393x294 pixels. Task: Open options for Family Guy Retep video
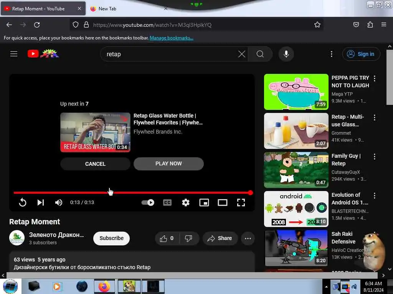point(375,157)
